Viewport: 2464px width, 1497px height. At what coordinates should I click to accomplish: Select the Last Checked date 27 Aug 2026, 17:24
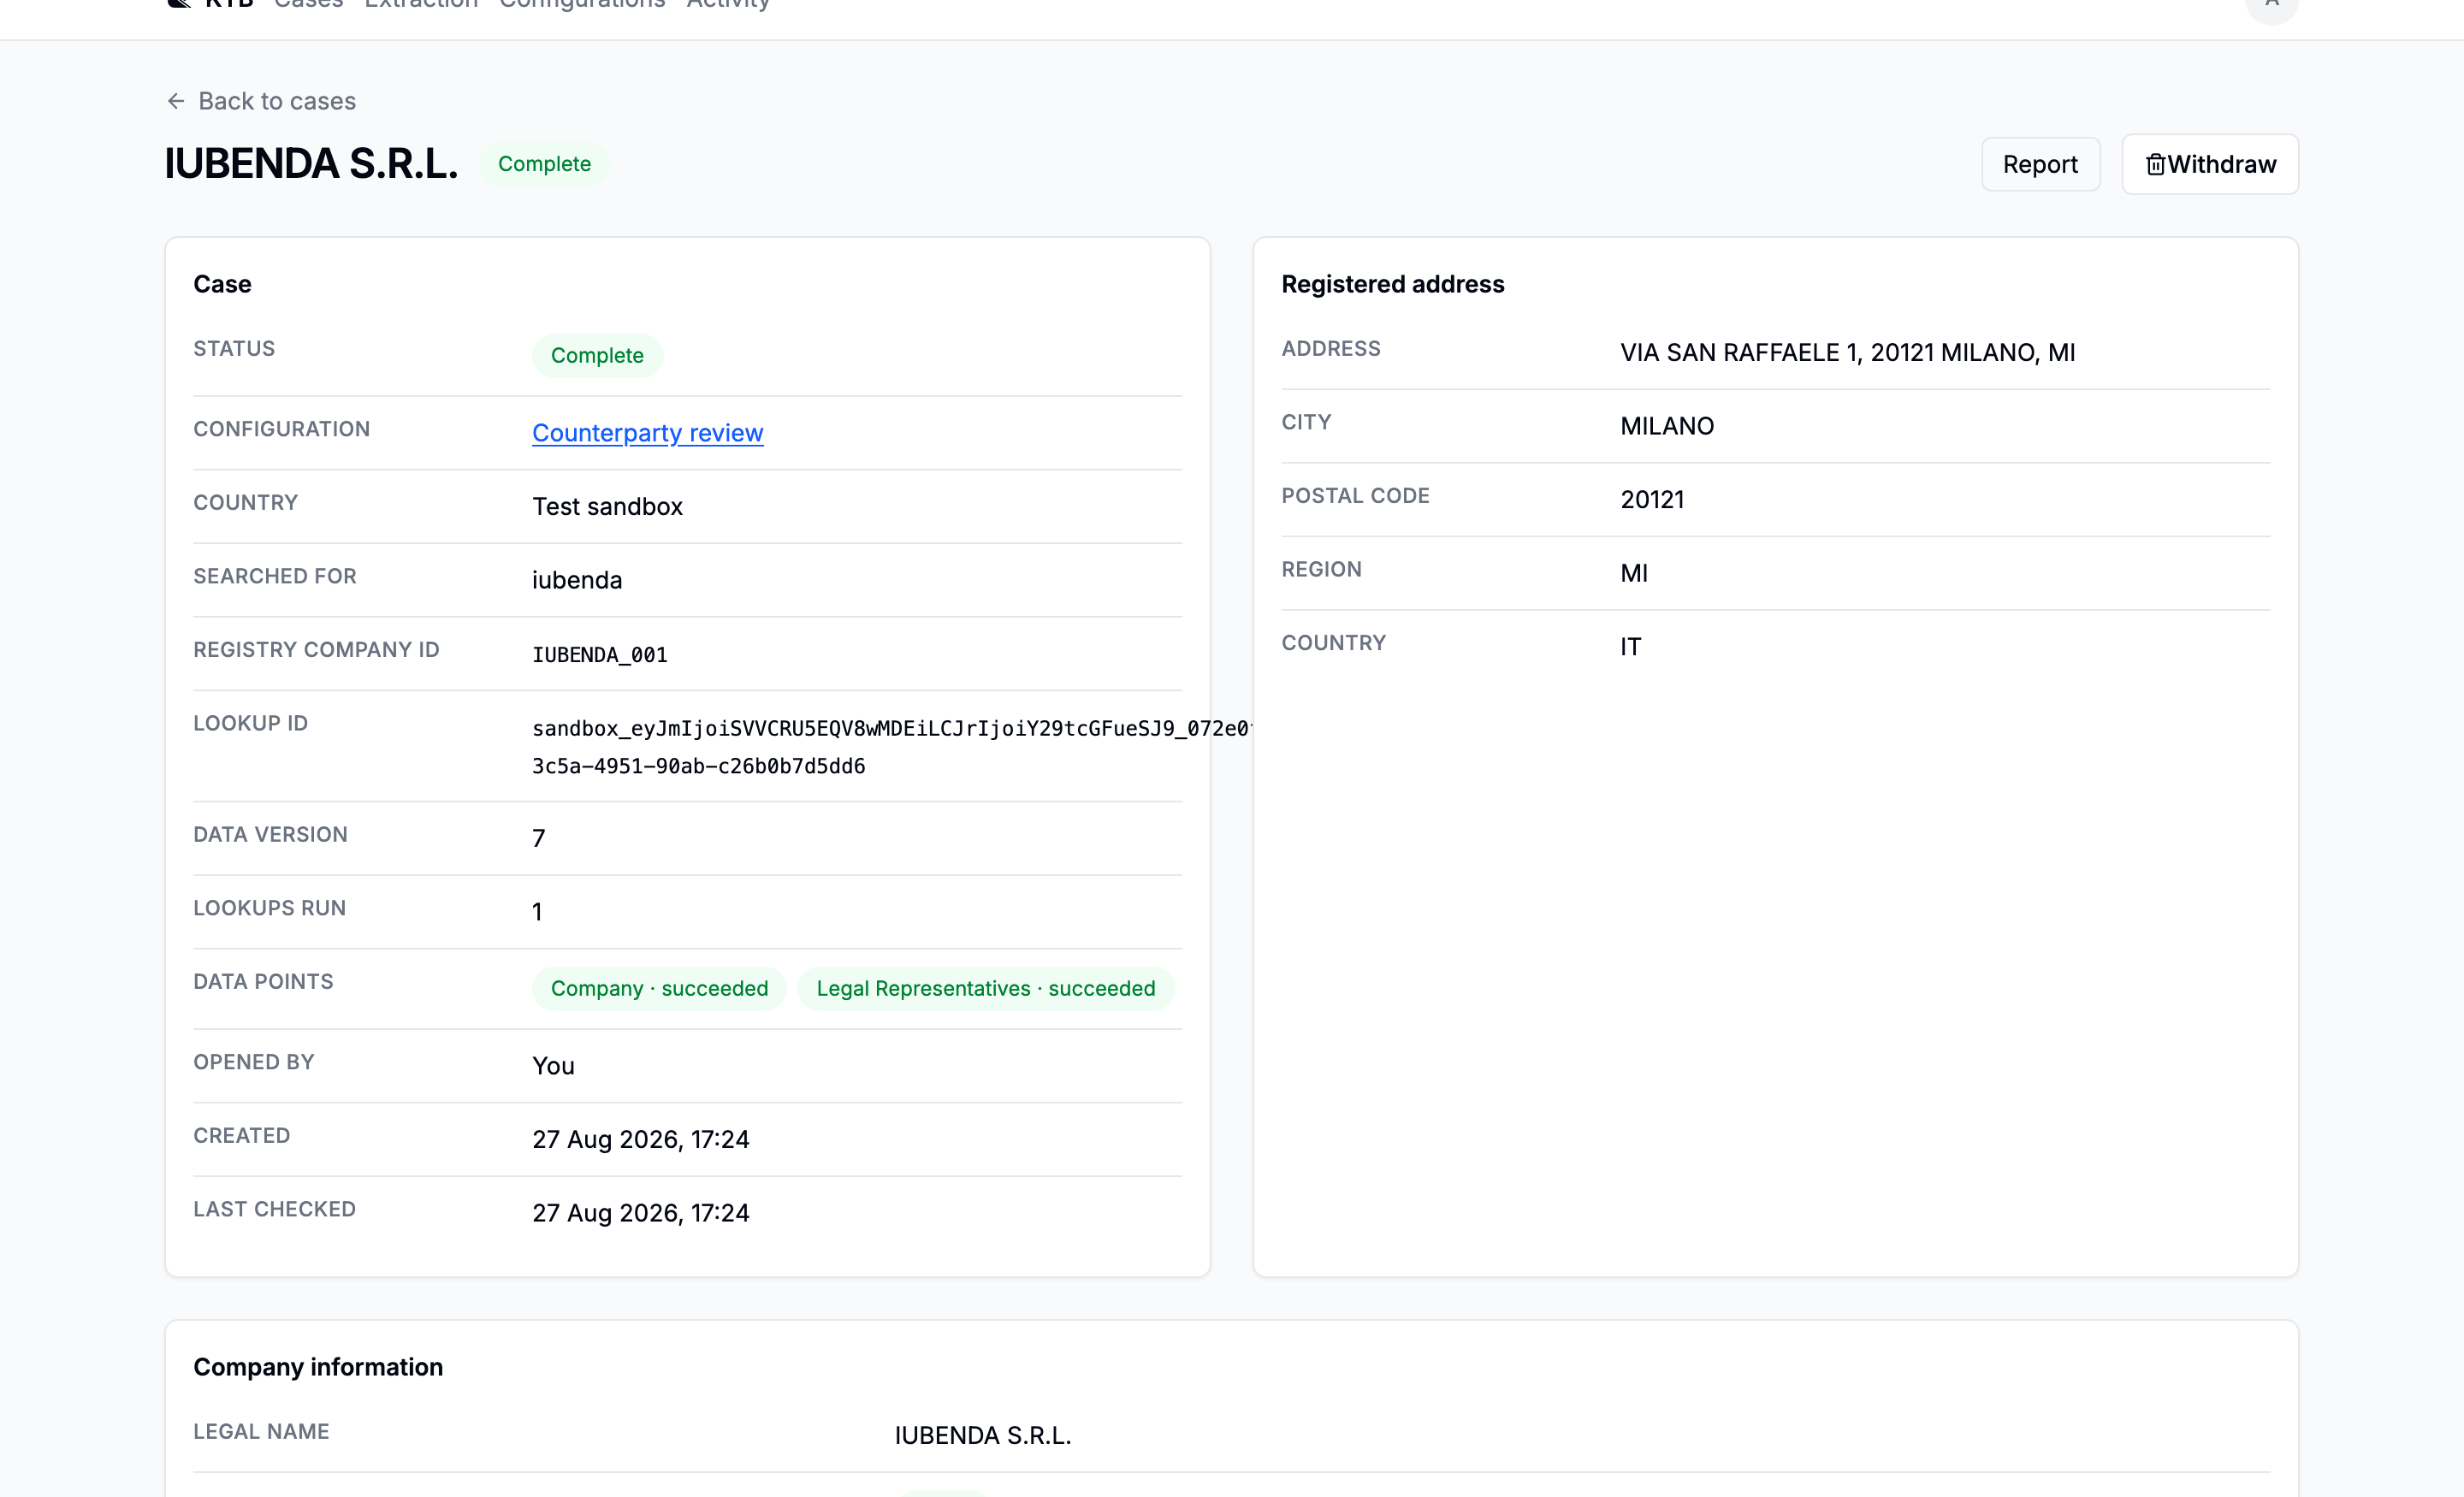(x=641, y=1214)
